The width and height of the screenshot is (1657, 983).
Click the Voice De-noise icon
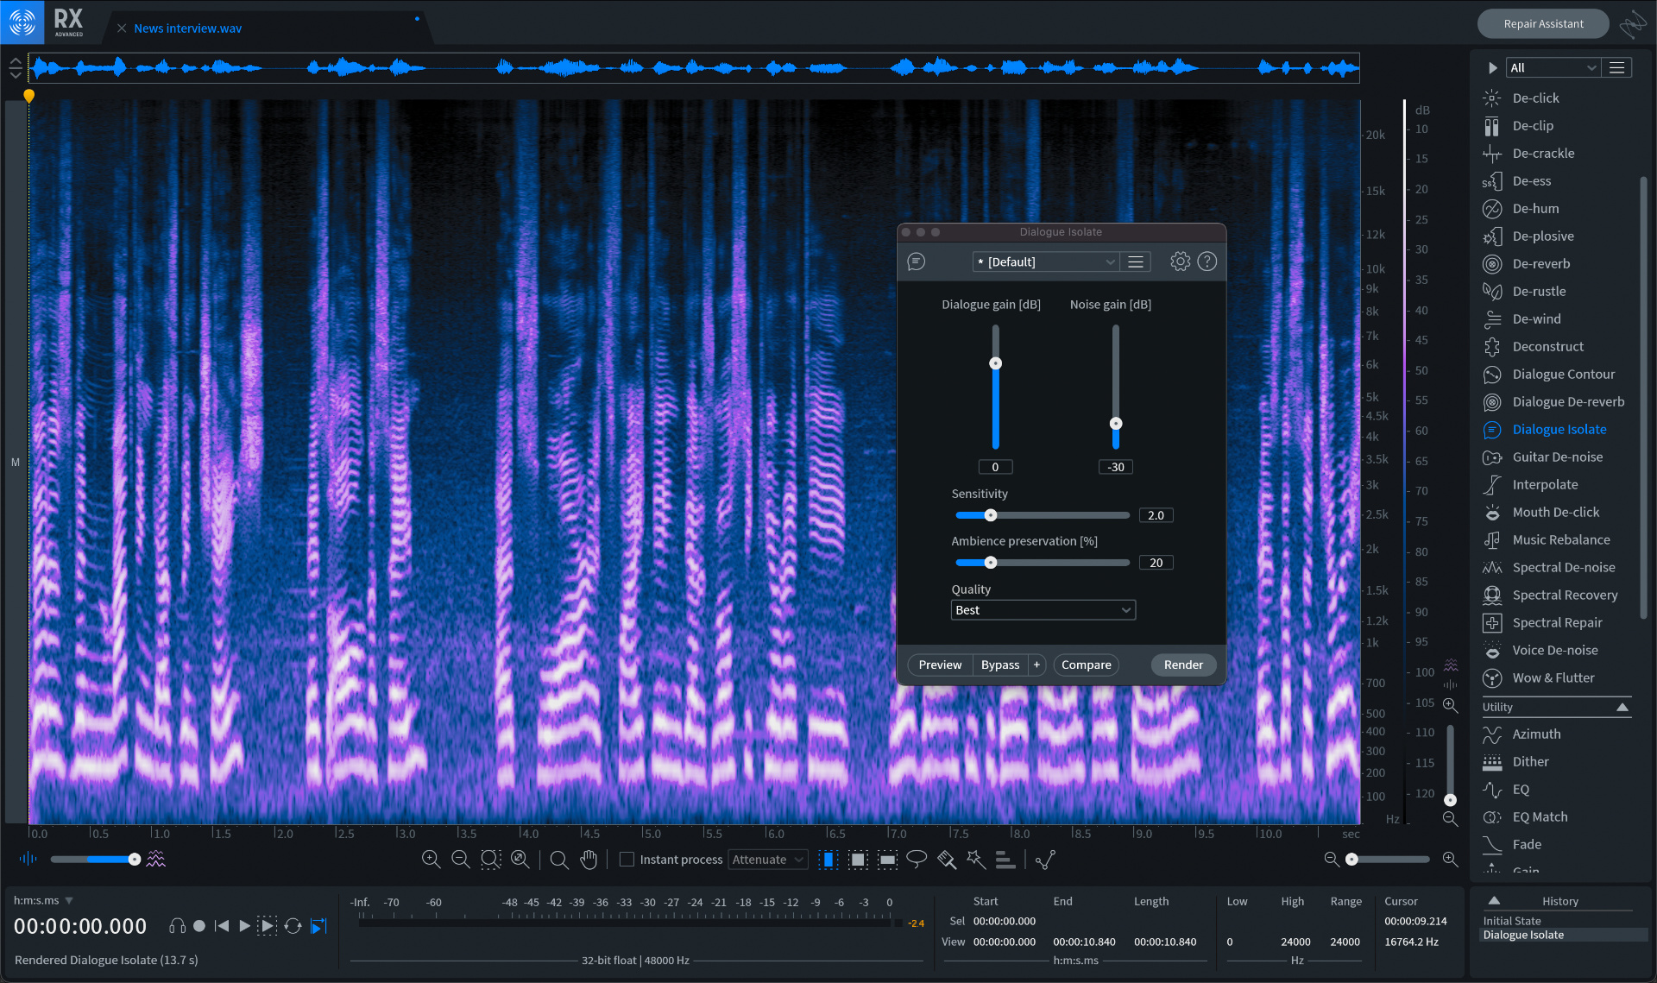(1492, 650)
